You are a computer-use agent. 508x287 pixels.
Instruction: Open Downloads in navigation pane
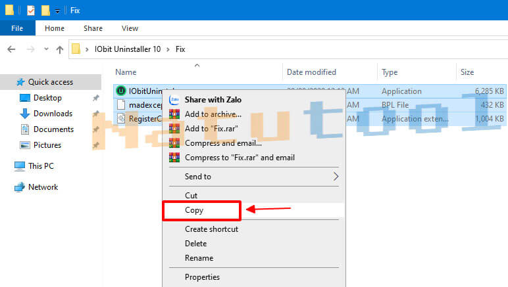[53, 114]
